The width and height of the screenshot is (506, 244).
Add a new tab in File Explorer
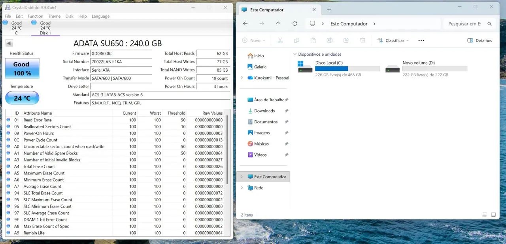(x=329, y=9)
